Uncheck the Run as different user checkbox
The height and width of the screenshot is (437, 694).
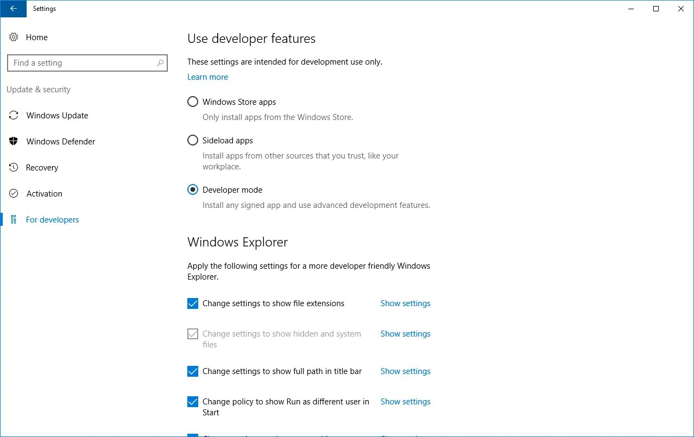pos(193,402)
